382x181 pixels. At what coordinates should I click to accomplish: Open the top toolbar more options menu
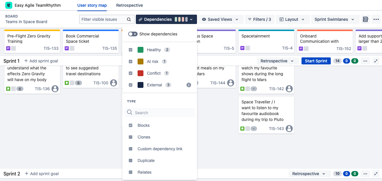coord(376,19)
